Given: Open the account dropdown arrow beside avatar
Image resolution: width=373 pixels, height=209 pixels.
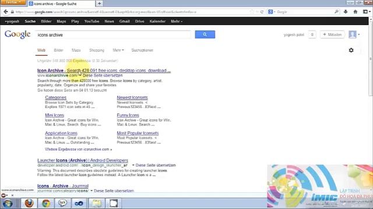Looking at the screenshot, I should [x=359, y=35].
